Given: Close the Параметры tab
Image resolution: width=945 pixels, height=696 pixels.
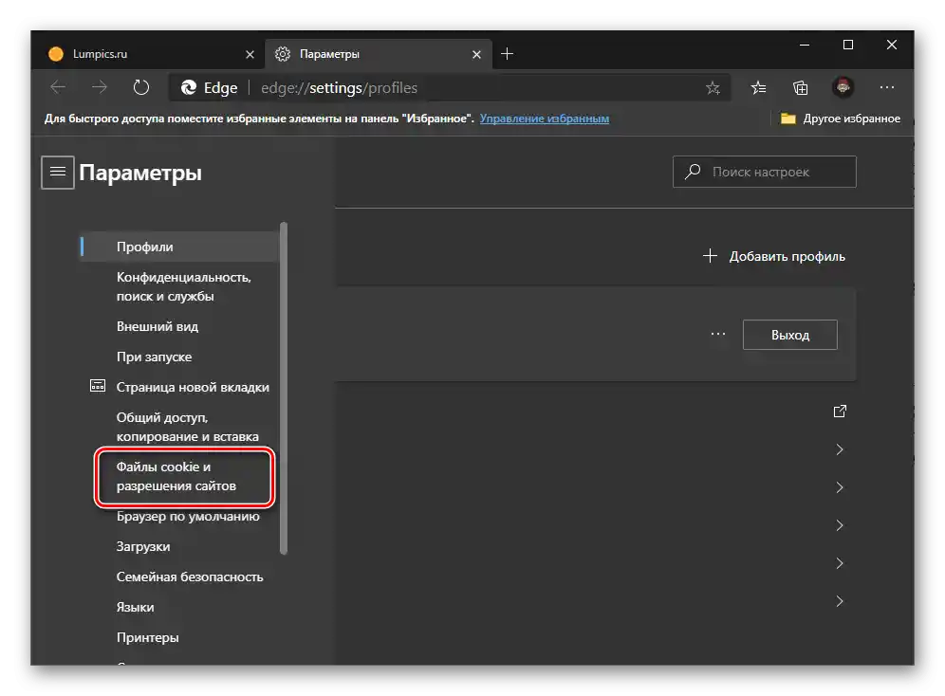Looking at the screenshot, I should [x=476, y=55].
